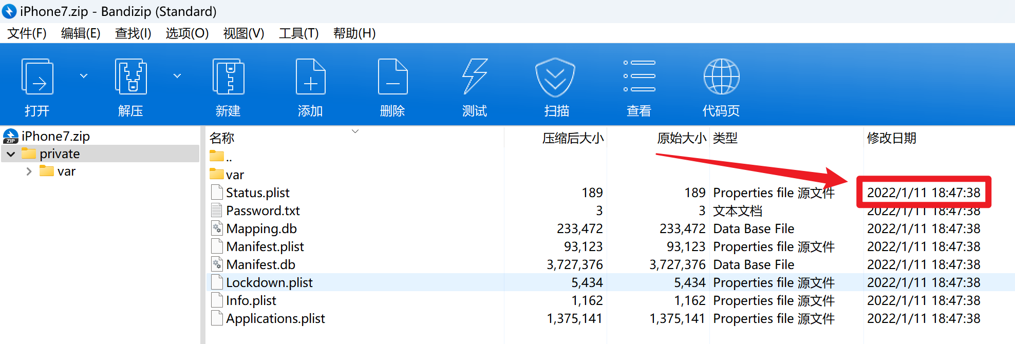The width and height of the screenshot is (1015, 344).
Task: Click Status.plist's 'Properties file 源文件' type cell
Action: [x=774, y=193]
